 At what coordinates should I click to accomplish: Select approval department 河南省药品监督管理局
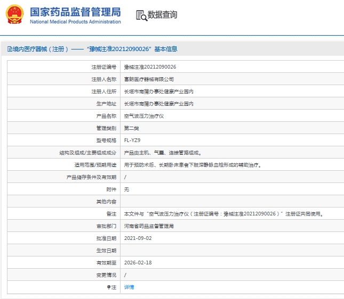point(149,226)
